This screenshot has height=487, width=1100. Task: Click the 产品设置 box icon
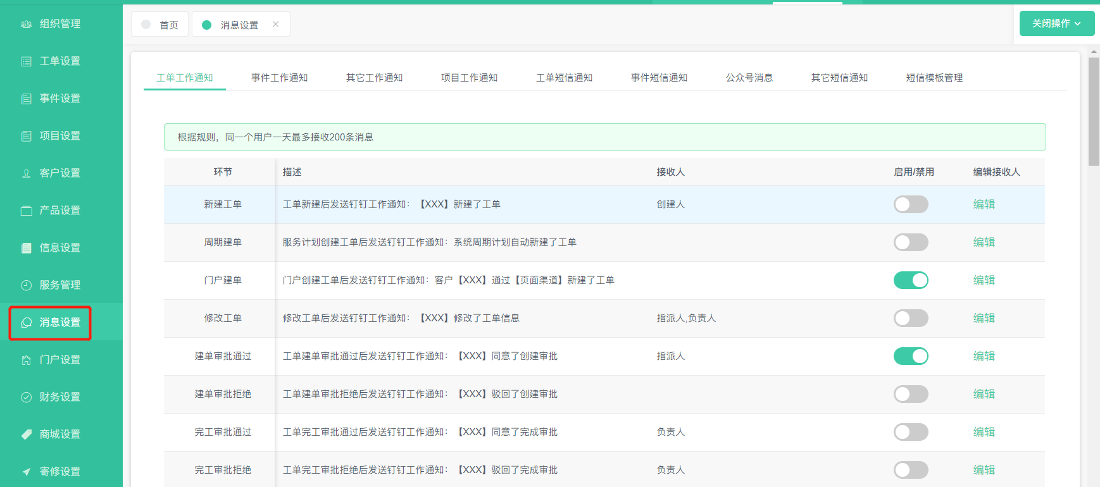[x=27, y=211]
